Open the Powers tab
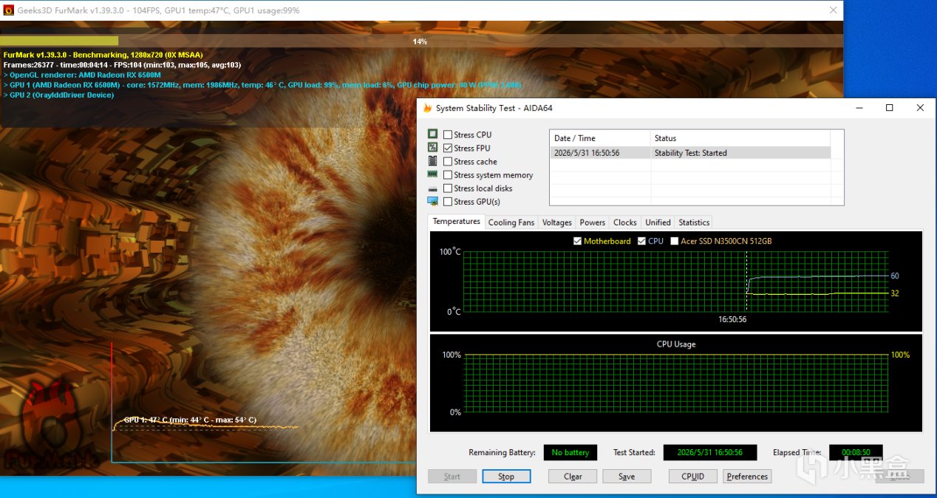 point(593,222)
